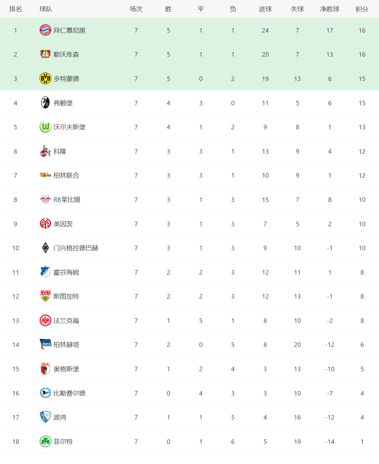Click the Mainz 05 red logo

point(45,224)
